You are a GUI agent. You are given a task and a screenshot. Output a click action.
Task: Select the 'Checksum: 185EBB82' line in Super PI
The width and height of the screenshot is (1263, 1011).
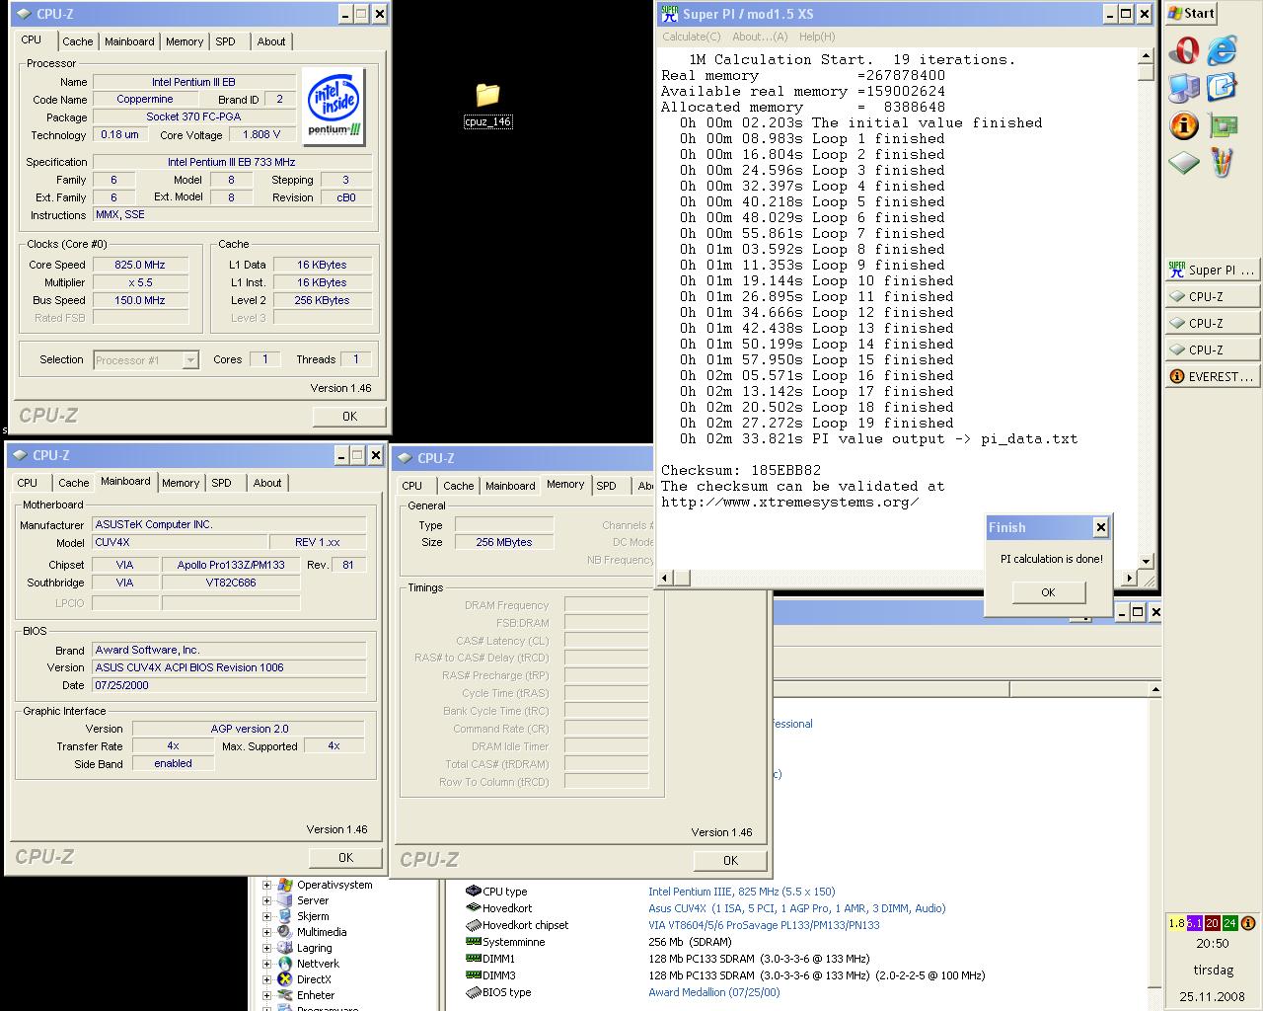[740, 470]
